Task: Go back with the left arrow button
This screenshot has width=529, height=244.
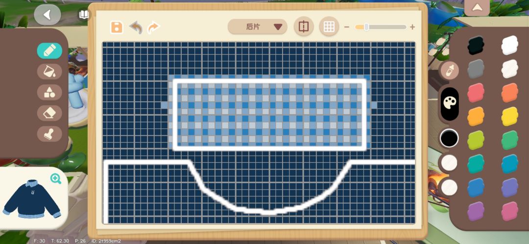Action: click(x=47, y=15)
